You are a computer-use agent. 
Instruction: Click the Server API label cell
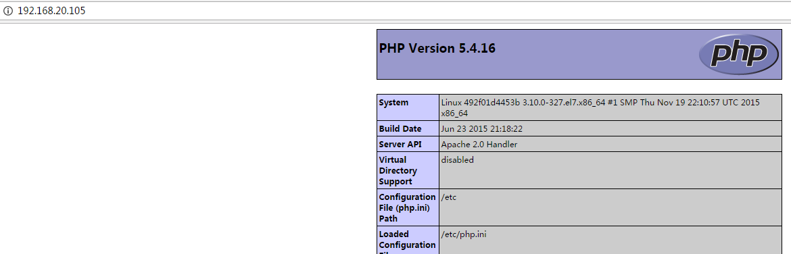(x=408, y=144)
